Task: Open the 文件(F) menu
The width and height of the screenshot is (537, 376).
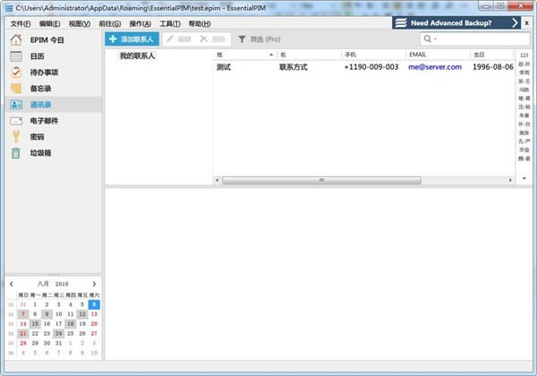Action: (21, 22)
